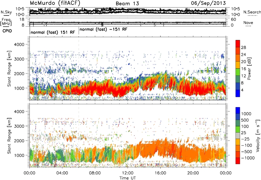Click the 08:00 time axis tick label
The image size is (261, 180).
pyautogui.click(x=95, y=173)
